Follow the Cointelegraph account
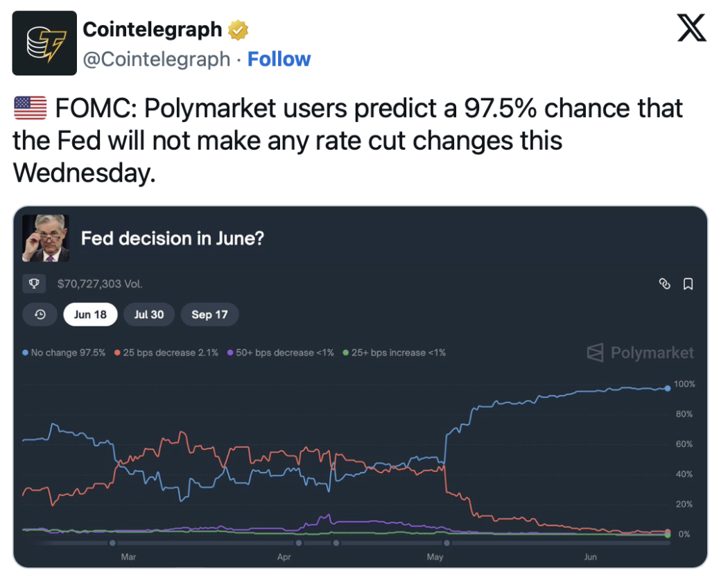 click(279, 60)
